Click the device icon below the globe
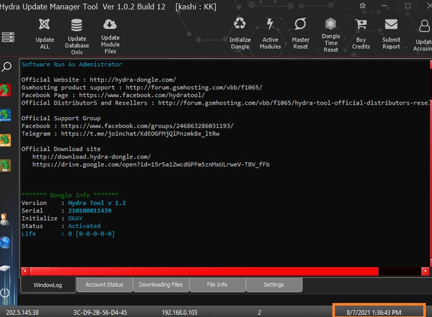Screen dimensions: 432x317 [5, 268]
